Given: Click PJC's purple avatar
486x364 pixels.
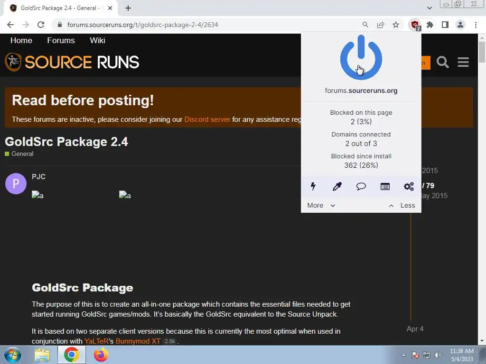Looking at the screenshot, I should pyautogui.click(x=16, y=183).
